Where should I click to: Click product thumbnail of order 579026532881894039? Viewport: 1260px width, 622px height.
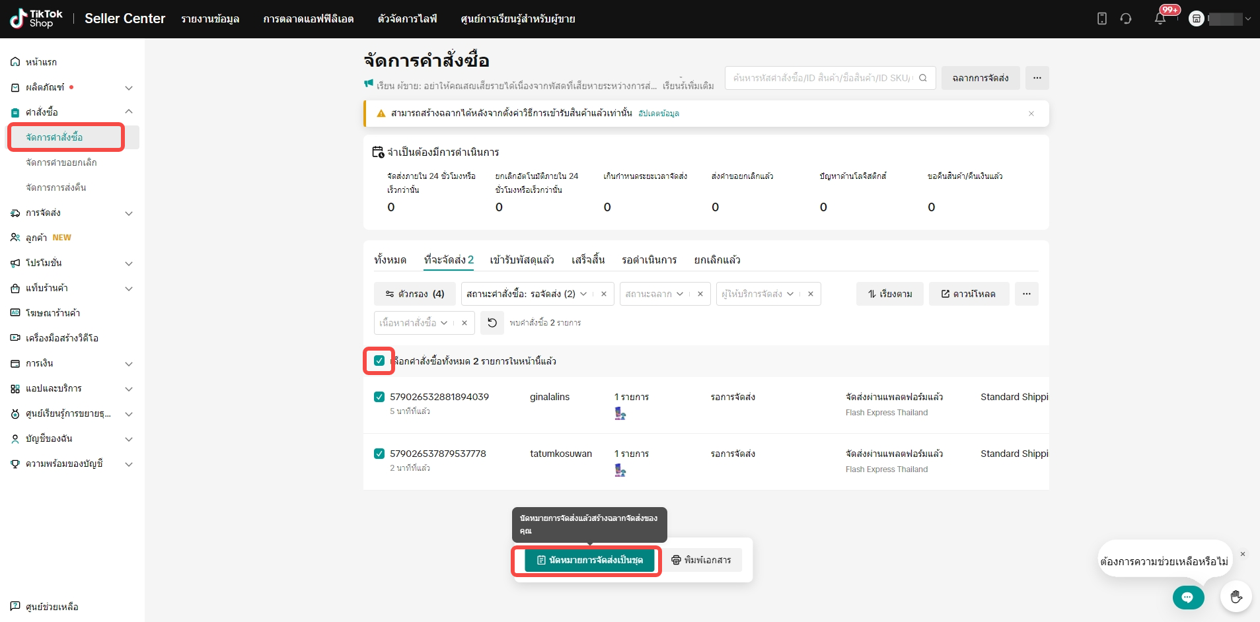[x=620, y=413]
